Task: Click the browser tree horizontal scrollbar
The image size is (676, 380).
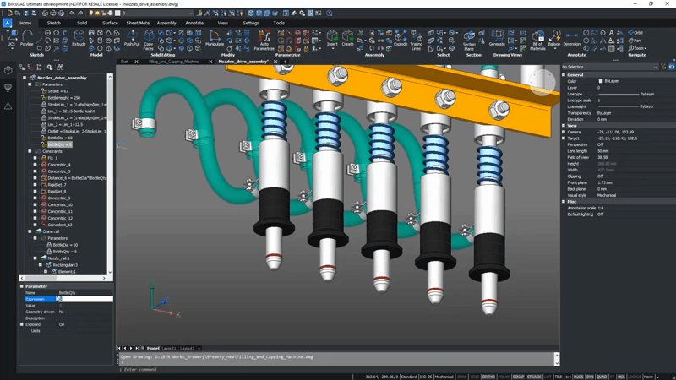Action: click(x=63, y=278)
